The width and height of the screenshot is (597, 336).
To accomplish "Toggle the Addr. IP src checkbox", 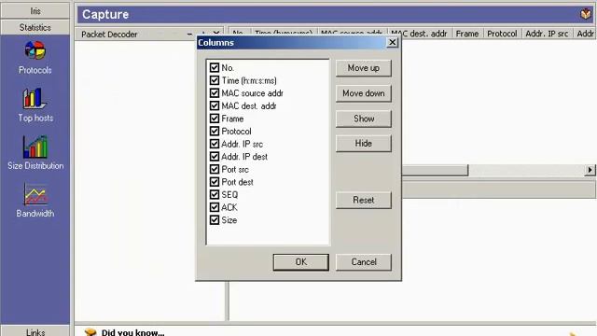I will pyautogui.click(x=215, y=144).
